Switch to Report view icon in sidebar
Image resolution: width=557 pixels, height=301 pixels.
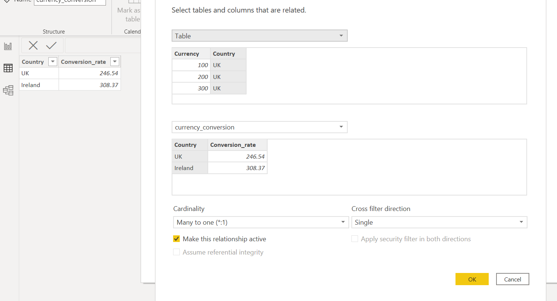tap(8, 46)
